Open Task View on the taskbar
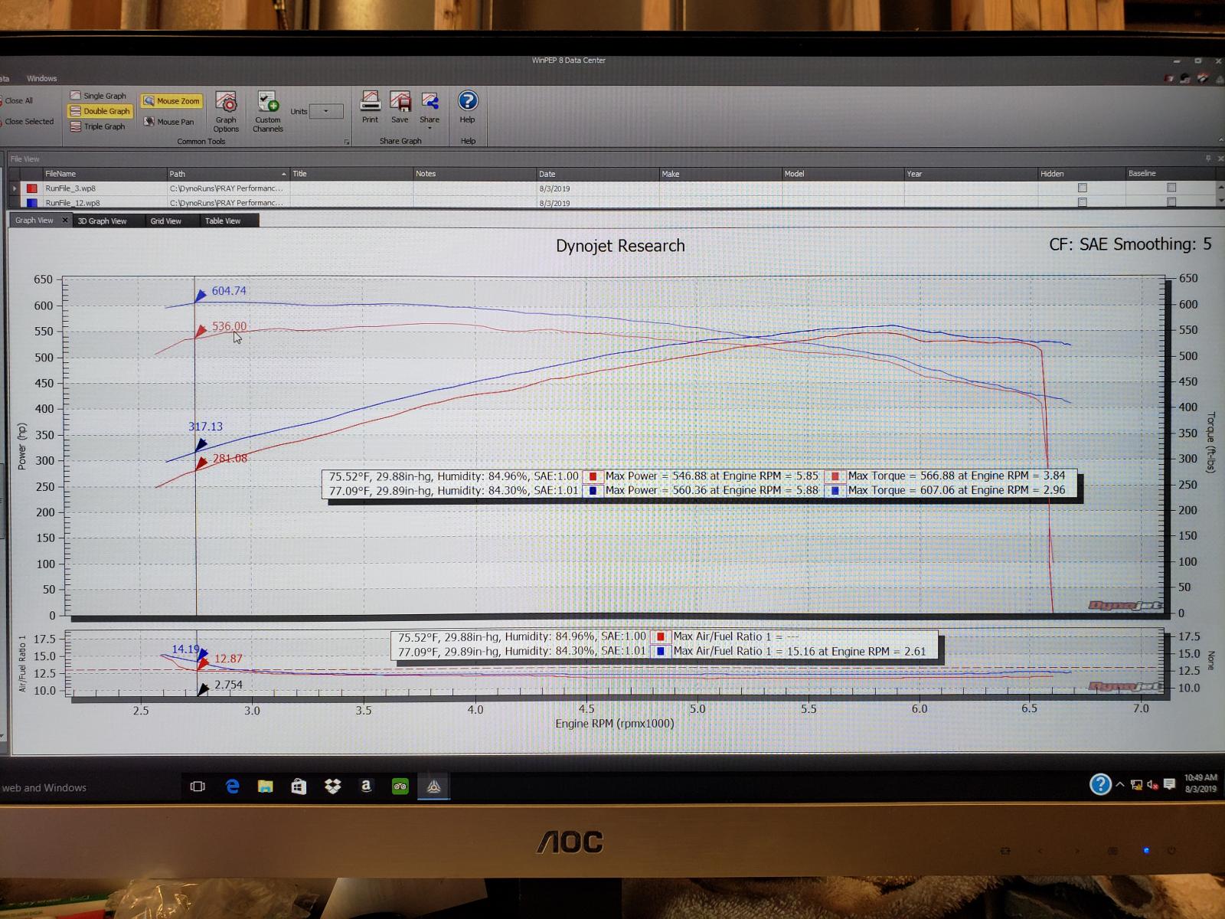Image resolution: width=1225 pixels, height=919 pixels. coord(198,787)
